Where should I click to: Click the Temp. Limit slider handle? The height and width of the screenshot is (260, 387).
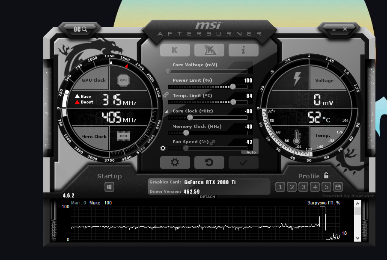(233, 102)
